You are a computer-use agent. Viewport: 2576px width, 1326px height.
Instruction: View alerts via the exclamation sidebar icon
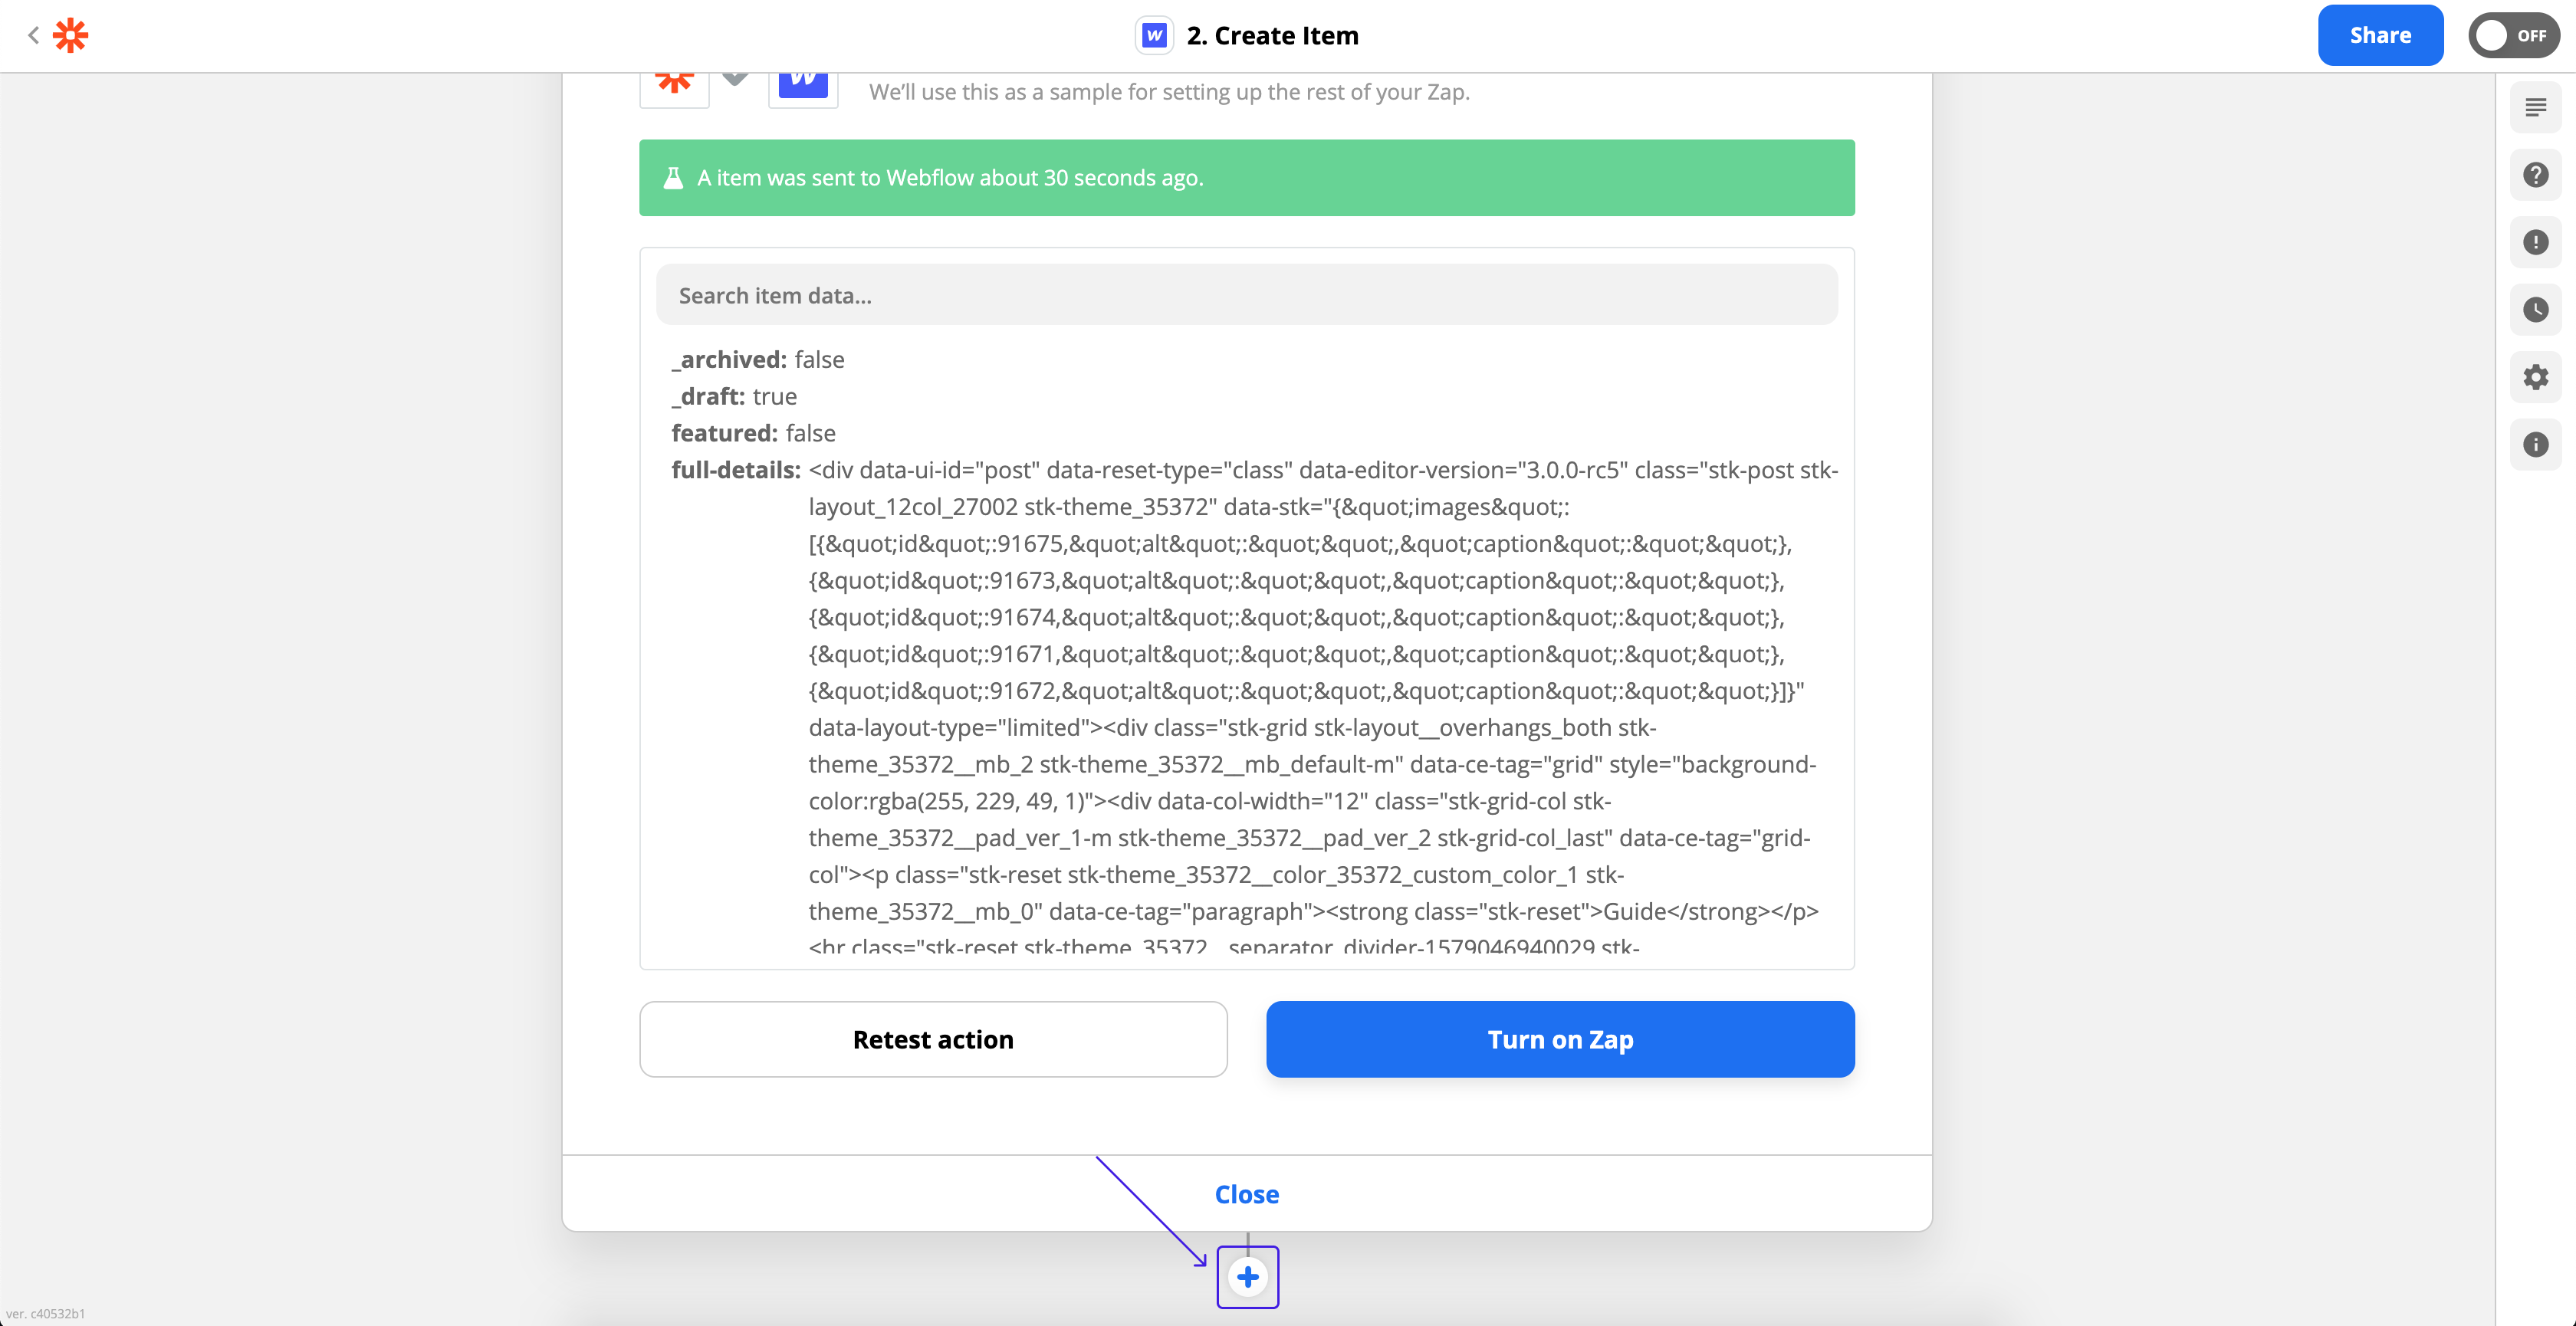pyautogui.click(x=2537, y=242)
